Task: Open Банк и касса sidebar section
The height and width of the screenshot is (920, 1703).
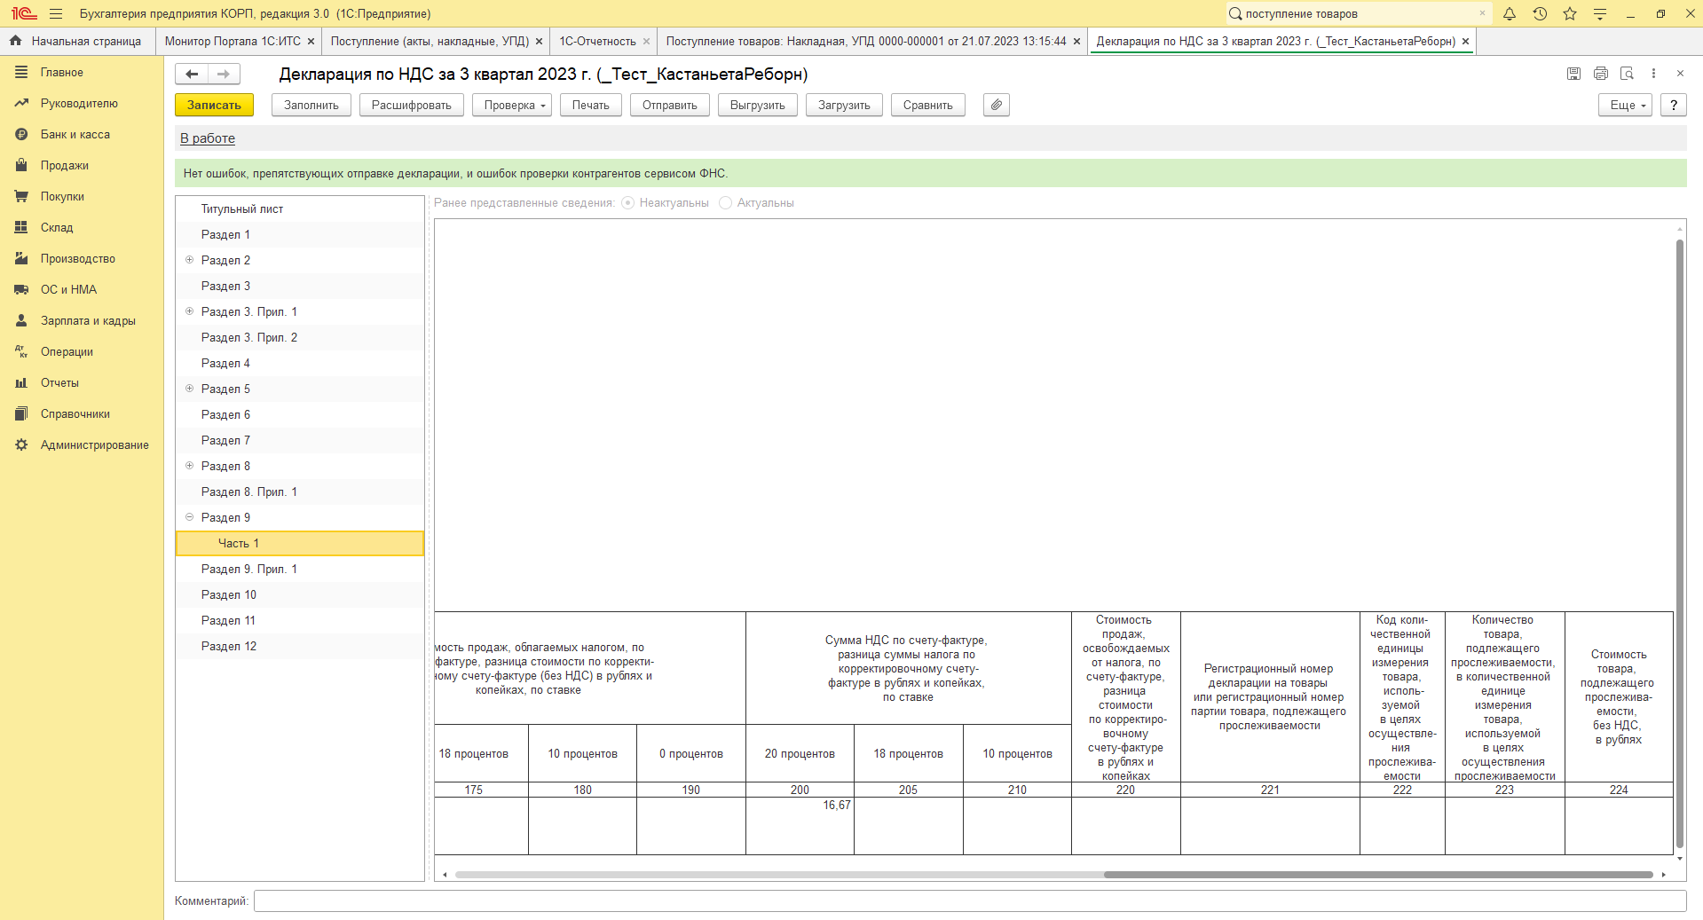Action: [x=75, y=135]
